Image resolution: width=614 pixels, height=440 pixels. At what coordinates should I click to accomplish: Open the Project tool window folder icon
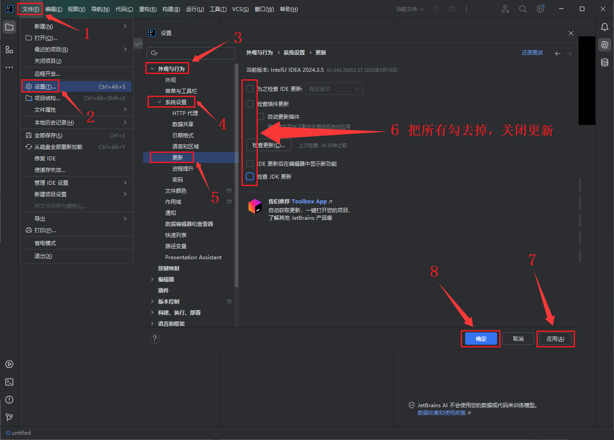coord(9,27)
